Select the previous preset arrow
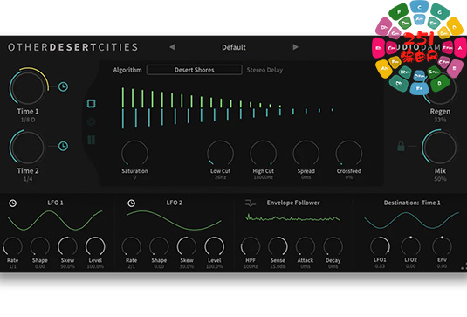The height and width of the screenshot is (317, 467). coord(172,47)
